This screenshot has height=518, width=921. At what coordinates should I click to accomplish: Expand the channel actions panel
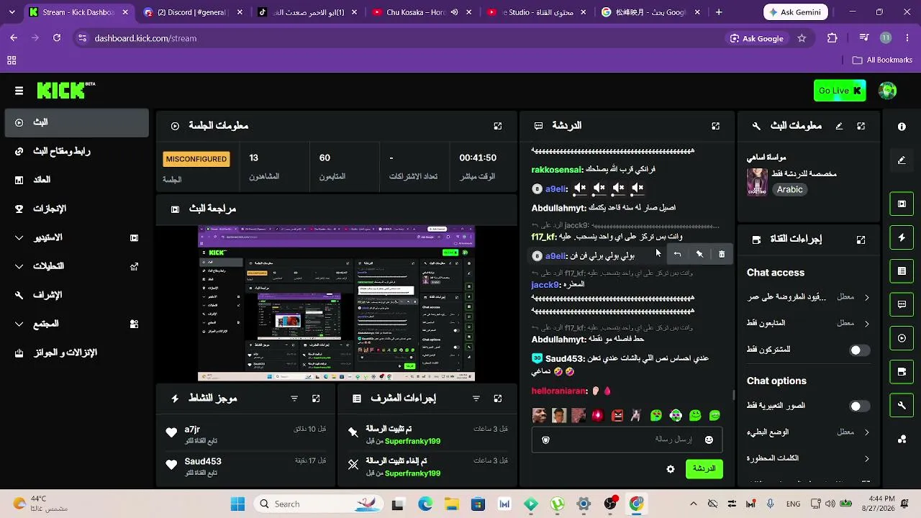click(x=861, y=240)
